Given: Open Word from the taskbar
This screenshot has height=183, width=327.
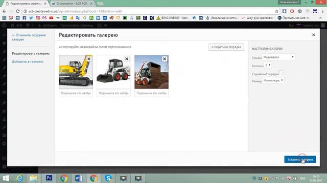Looking at the screenshot, I should (x=79, y=178).
